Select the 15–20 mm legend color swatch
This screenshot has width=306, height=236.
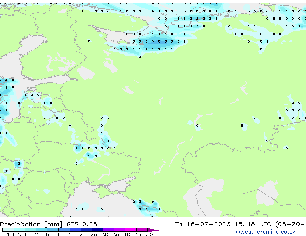(x=75, y=230)
